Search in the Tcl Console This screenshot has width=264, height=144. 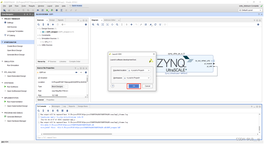tap(39, 111)
